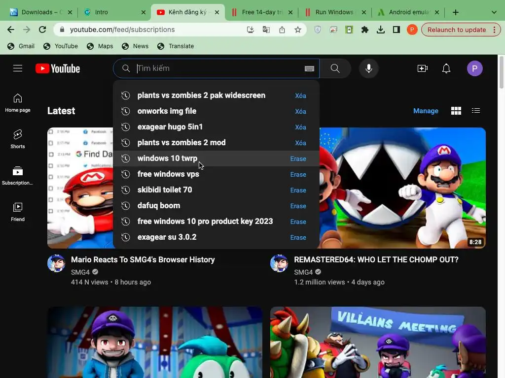Viewport: 505px width, 378px height.
Task: Toggle the browser side panel
Action: (x=396, y=30)
